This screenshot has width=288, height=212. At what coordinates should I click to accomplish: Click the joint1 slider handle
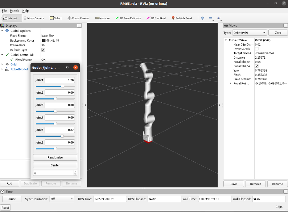(x=62, y=86)
